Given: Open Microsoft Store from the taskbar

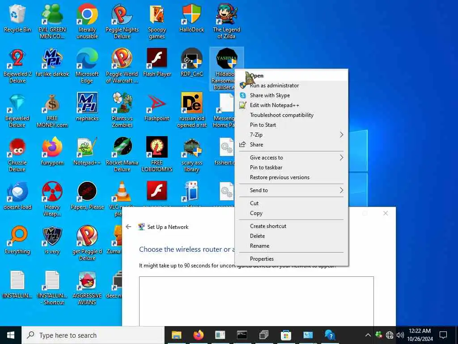Looking at the screenshot, I should [x=286, y=335].
